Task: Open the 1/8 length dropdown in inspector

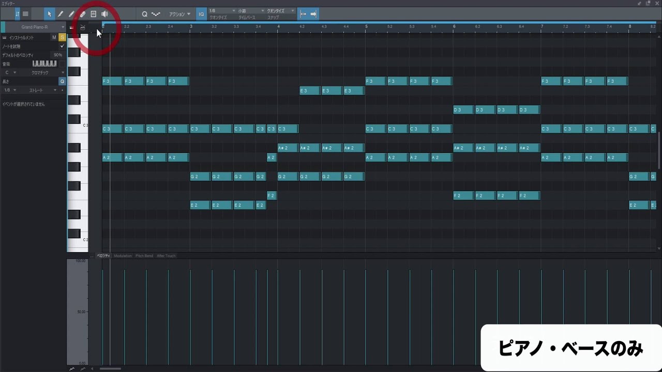Action: click(10, 90)
